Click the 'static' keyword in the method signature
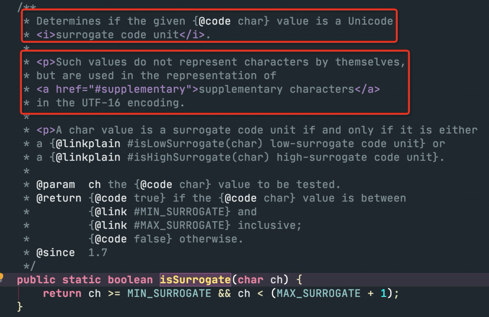489x317 pixels. pyautogui.click(x=81, y=280)
